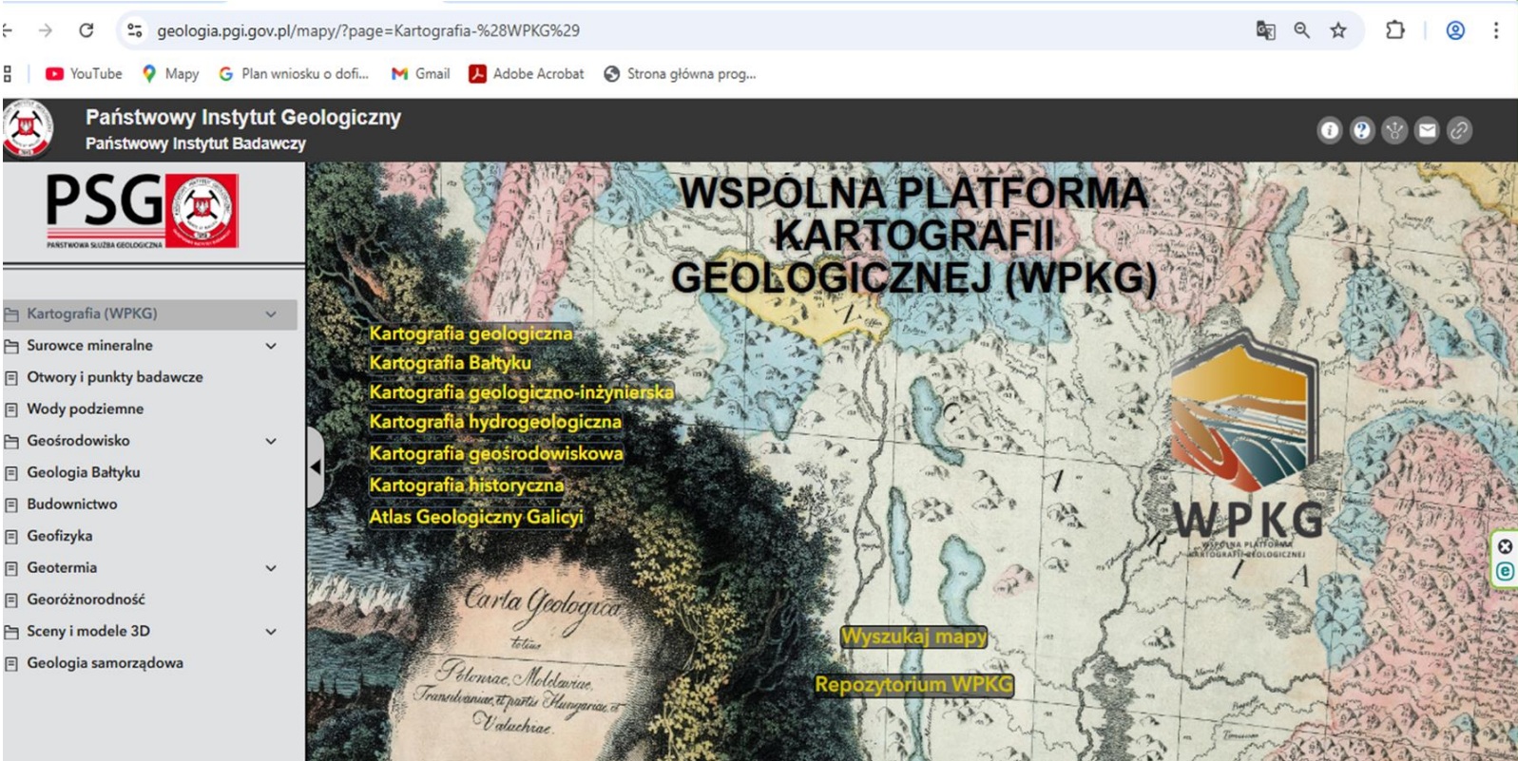Viewport: 1518px width, 761px height.
Task: Click the 'Państwowy Instytut Badawczy' header subtitle
Action: tap(196, 143)
